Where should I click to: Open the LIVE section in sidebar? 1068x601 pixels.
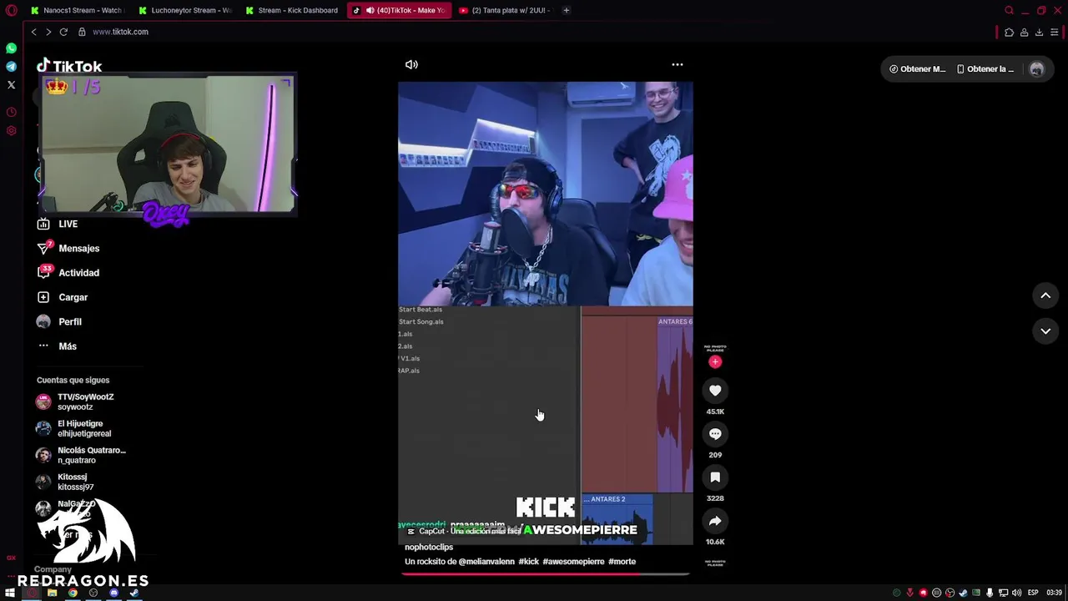pyautogui.click(x=58, y=224)
